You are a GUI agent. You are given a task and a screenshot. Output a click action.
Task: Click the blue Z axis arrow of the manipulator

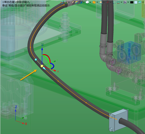pos(42,49)
